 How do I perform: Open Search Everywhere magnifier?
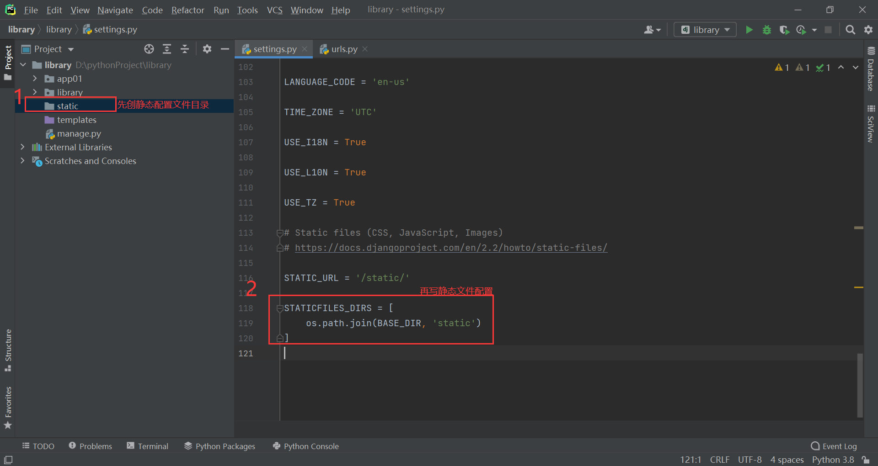(x=851, y=30)
